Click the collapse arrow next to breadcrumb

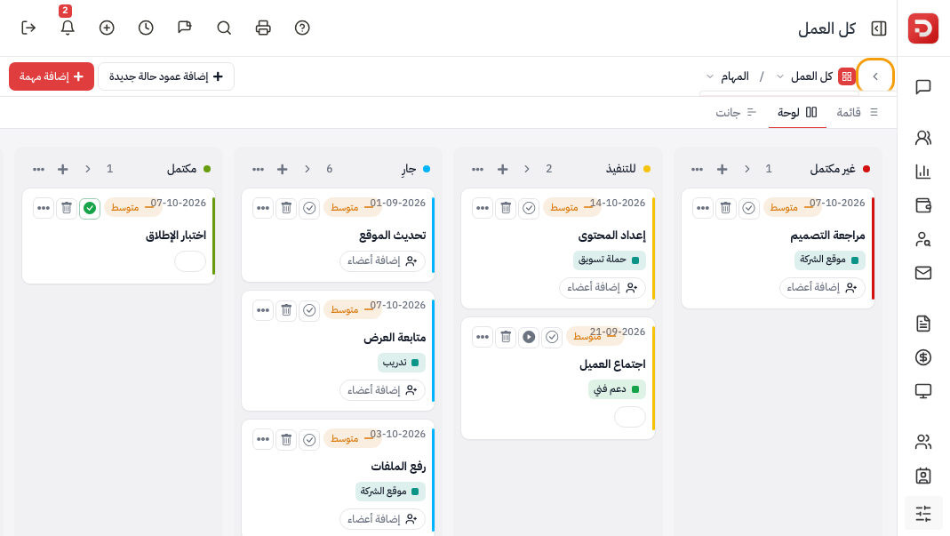coord(875,76)
